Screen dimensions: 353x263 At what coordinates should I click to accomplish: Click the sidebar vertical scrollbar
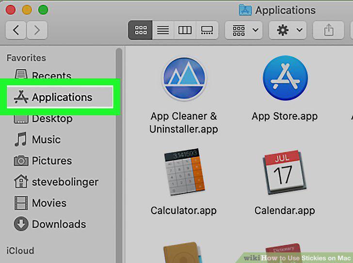tap(119, 155)
